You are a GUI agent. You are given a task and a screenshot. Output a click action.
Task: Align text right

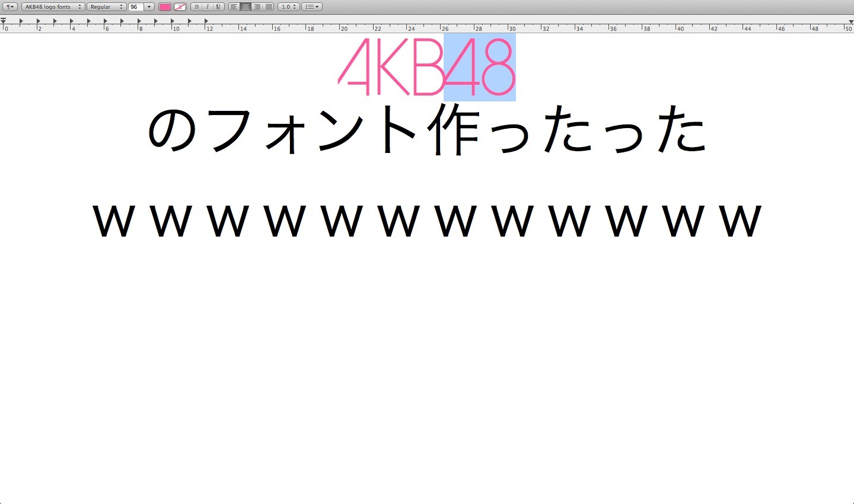click(x=257, y=7)
